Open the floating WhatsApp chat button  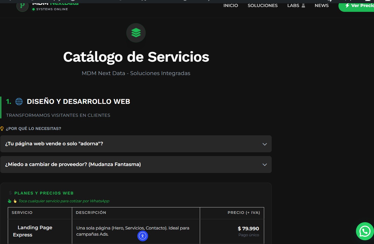pos(365,231)
